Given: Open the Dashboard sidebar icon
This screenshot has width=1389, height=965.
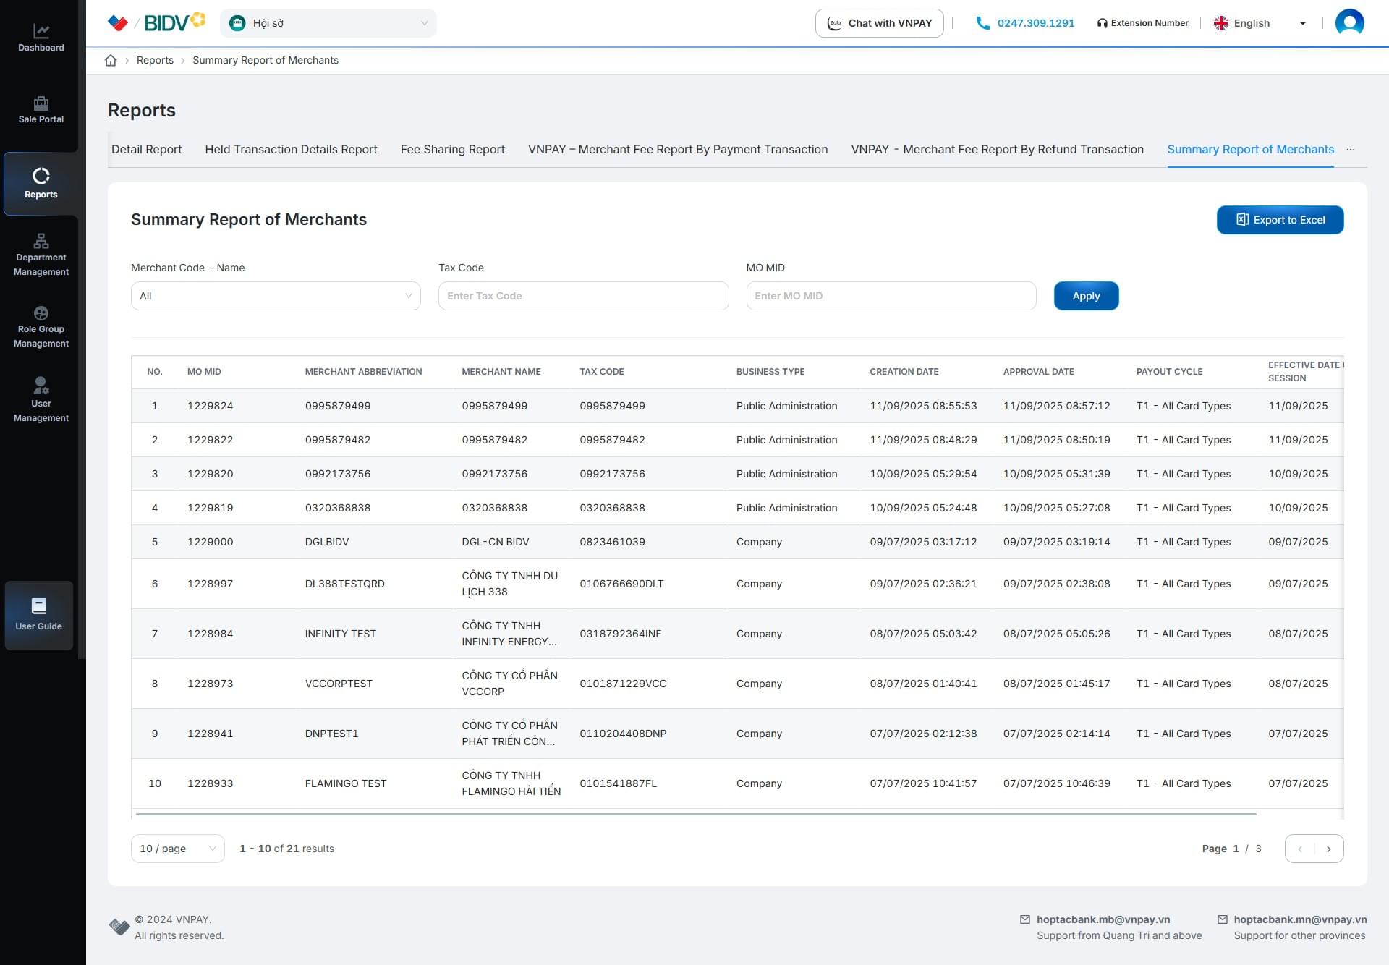Looking at the screenshot, I should [41, 31].
